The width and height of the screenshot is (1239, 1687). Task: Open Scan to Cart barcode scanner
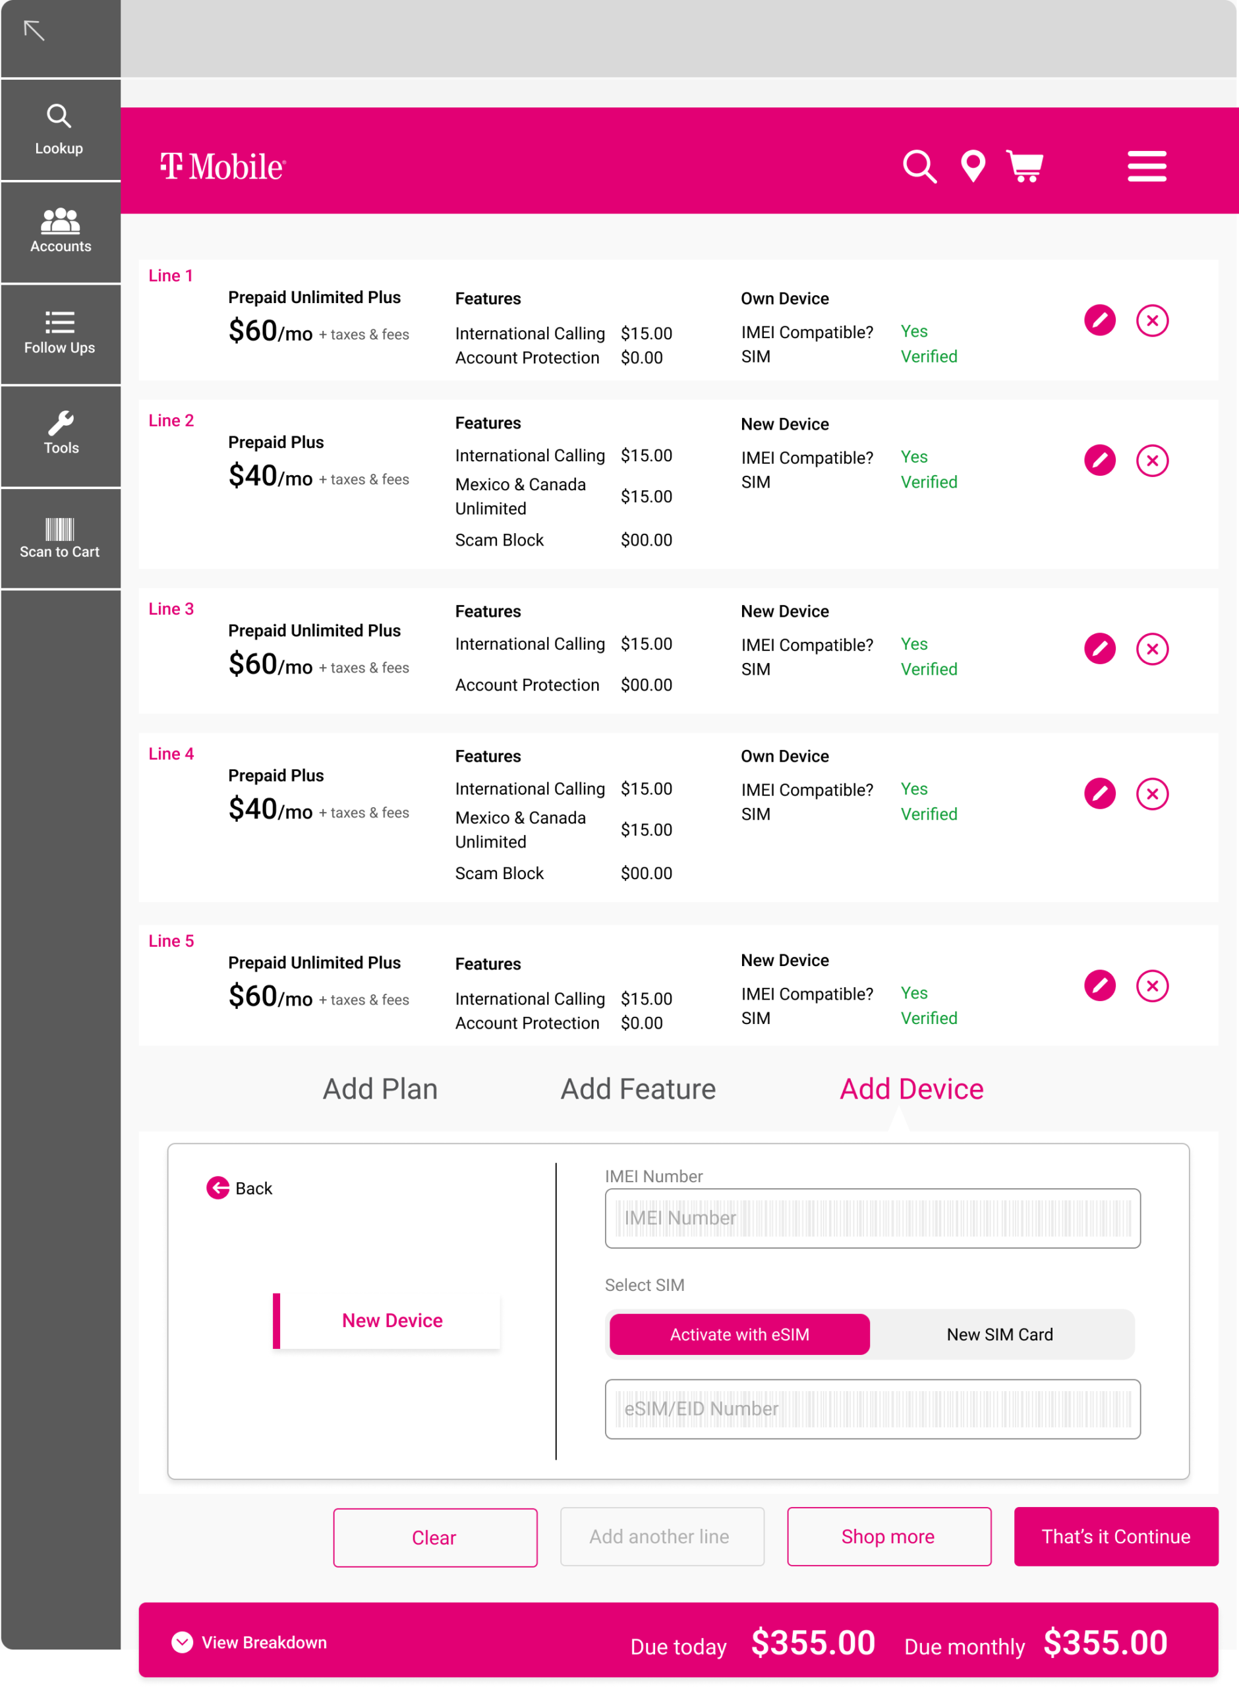[x=60, y=538]
